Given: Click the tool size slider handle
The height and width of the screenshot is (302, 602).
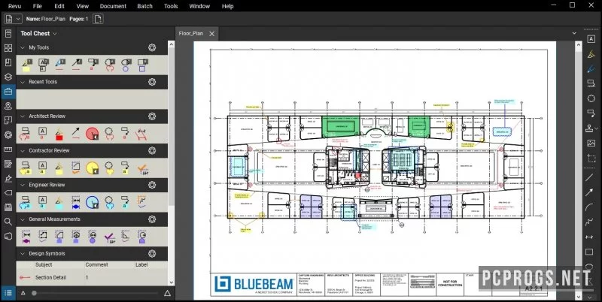Looking at the screenshot, I should (34, 293).
